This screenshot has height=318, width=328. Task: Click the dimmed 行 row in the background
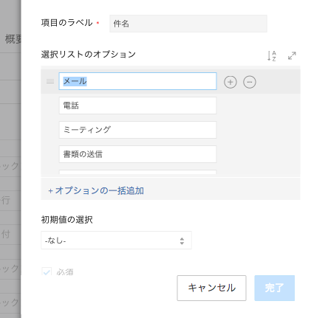(5, 200)
